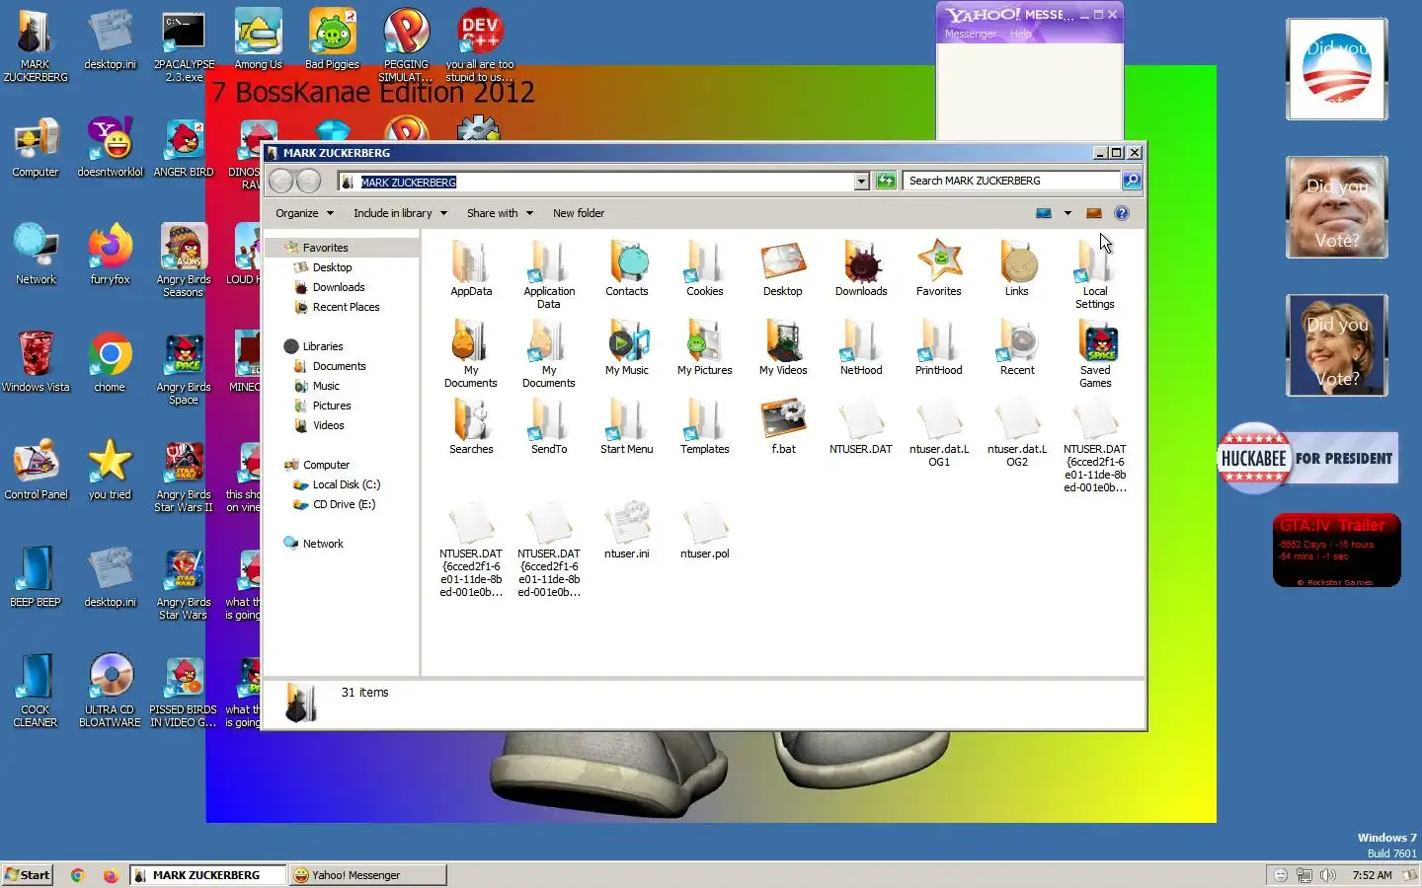This screenshot has width=1422, height=888.
Task: Open the Local Settings folder
Action: click(1095, 274)
